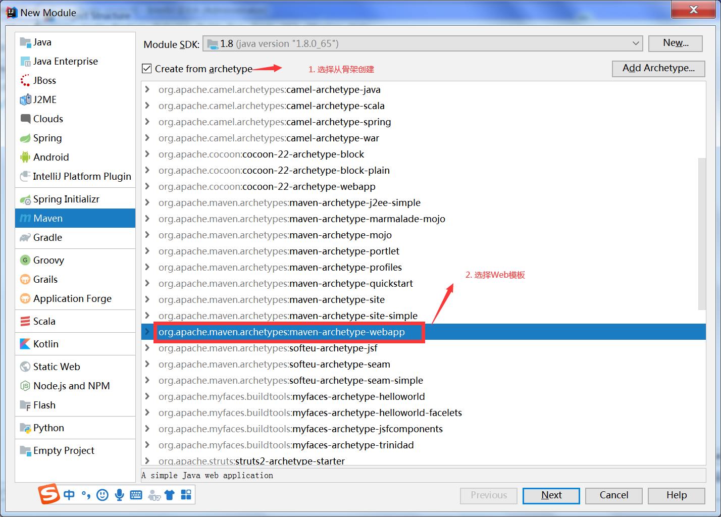Open Sogou toolbox grid icon

[x=186, y=495]
